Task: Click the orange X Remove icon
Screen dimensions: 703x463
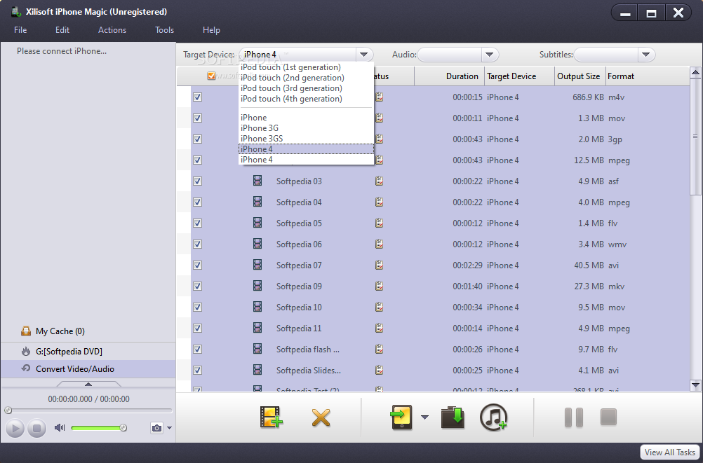Action: point(321,417)
